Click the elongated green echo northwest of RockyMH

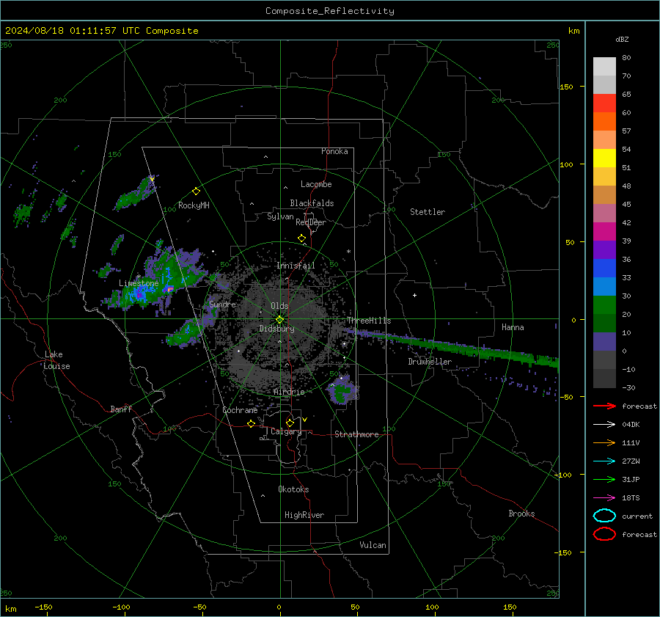[136, 194]
